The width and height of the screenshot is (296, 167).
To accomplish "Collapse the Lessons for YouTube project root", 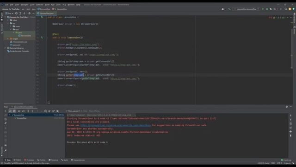I will click(x=6, y=17).
